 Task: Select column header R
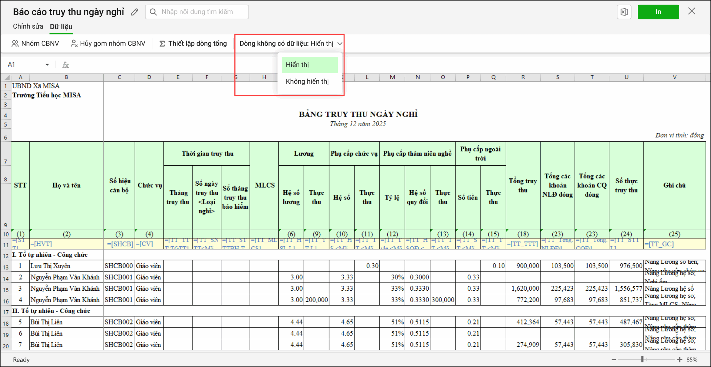523,77
